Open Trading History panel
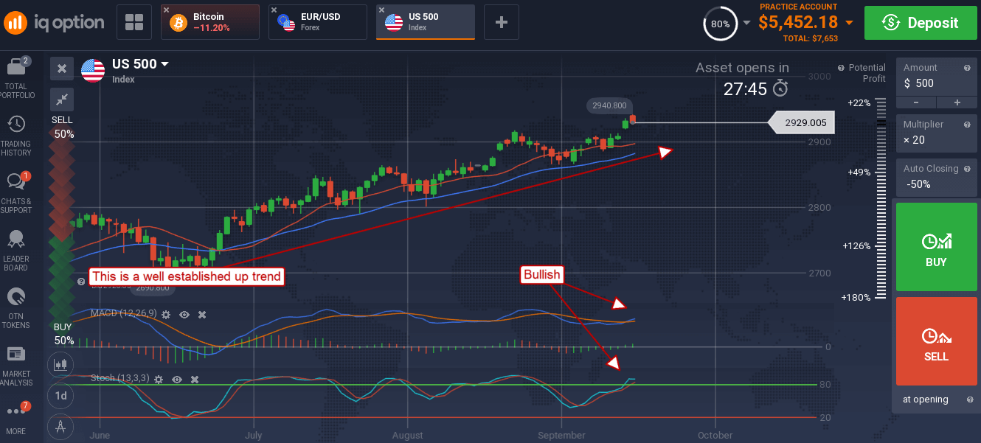This screenshot has width=981, height=443. 16,136
